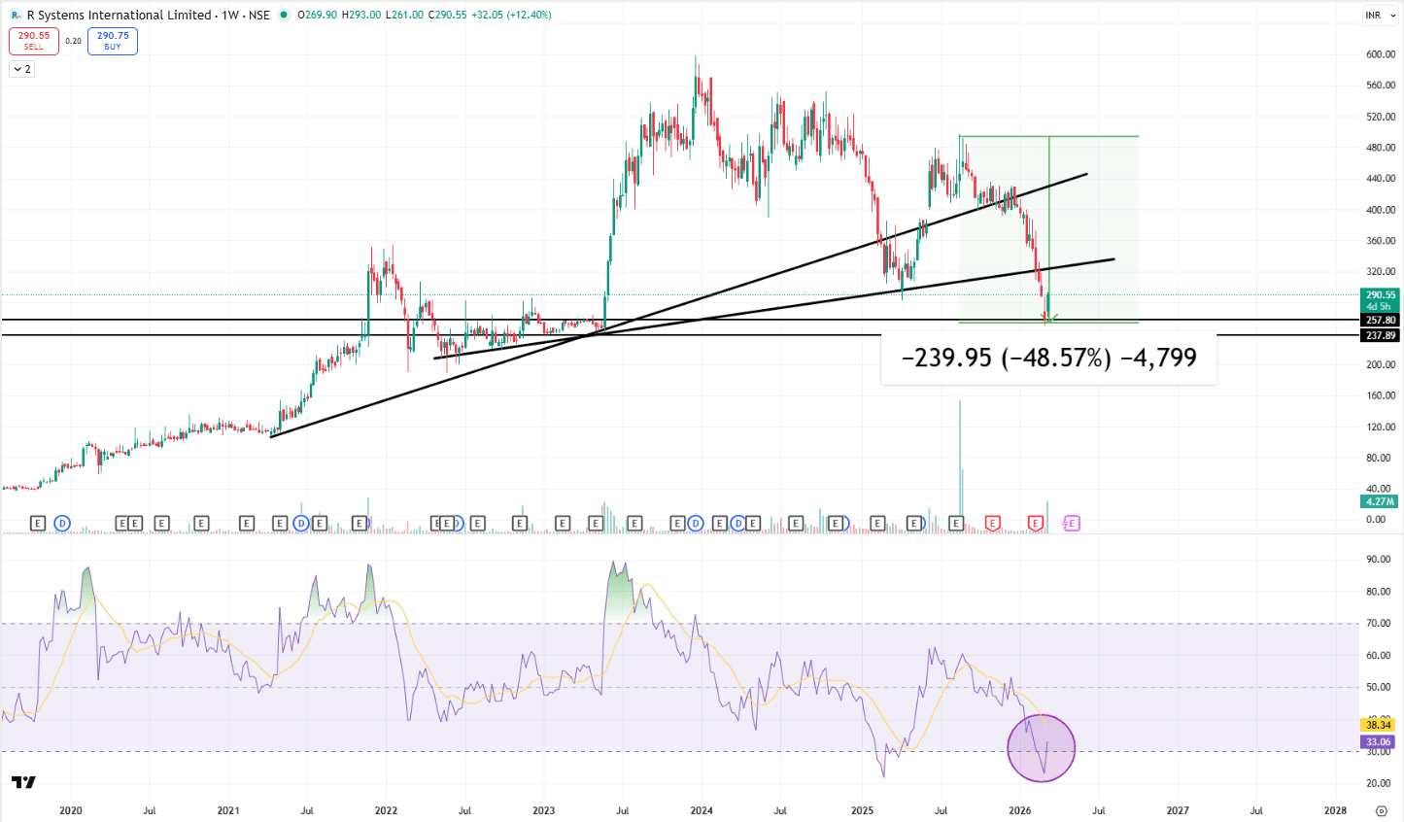This screenshot has height=822, width=1404.
Task: Click the 520.00 price axis label
Action: (1381, 117)
